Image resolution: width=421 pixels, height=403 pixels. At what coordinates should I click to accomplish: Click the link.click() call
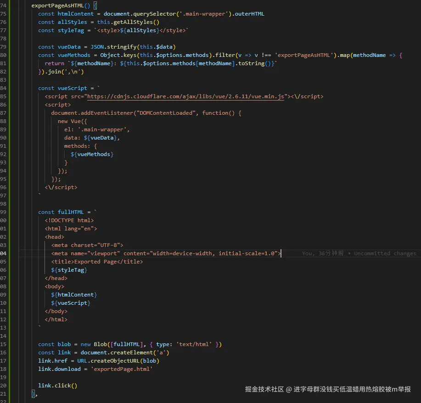[58, 386]
